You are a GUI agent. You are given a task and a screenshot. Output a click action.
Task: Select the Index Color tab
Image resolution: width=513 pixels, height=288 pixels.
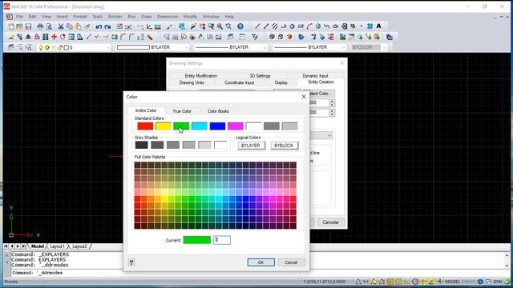(146, 110)
